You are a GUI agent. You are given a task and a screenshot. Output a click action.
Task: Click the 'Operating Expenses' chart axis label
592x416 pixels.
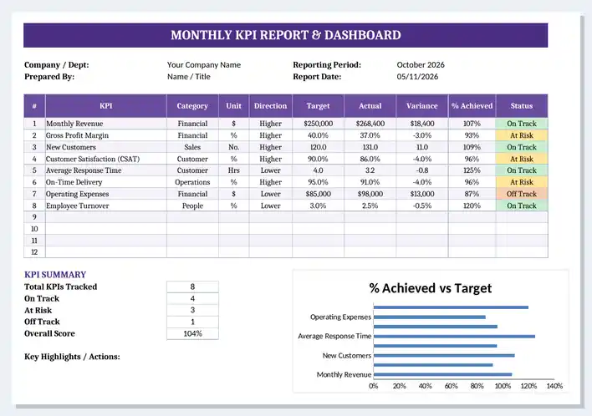(340, 317)
